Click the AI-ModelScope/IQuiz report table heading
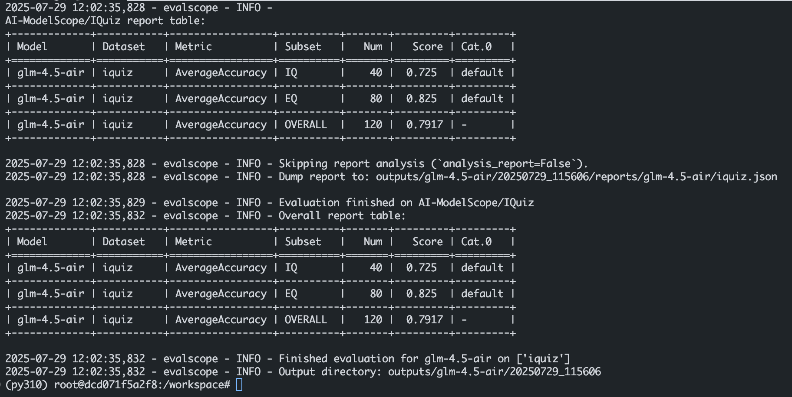 point(105,20)
